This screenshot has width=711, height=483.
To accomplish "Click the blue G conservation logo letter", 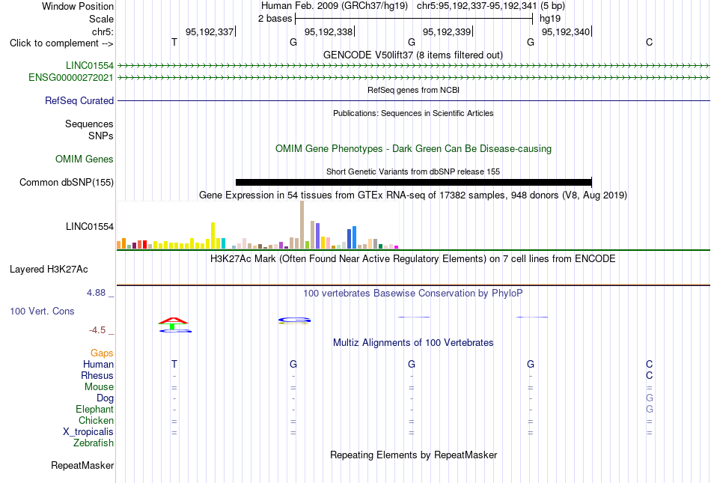I will click(x=294, y=320).
